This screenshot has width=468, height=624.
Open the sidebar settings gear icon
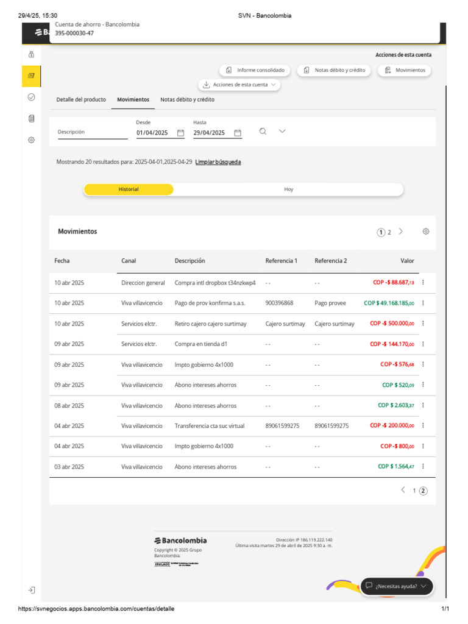[32, 140]
